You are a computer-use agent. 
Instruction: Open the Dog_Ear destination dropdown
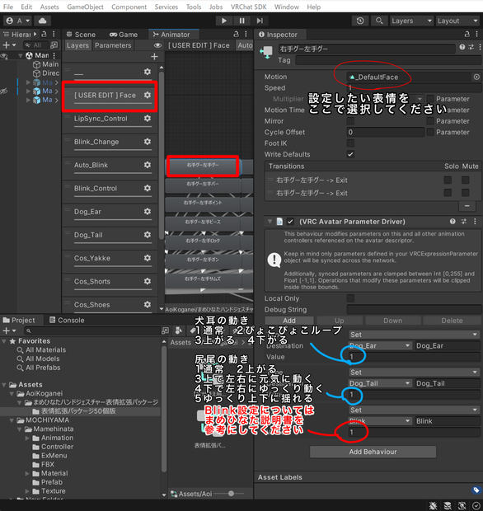[x=380, y=345]
